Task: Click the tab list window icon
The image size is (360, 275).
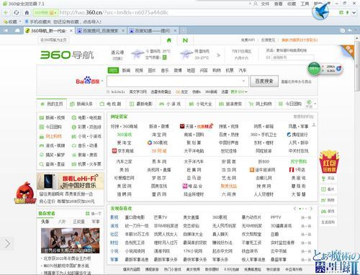Action: click(343, 30)
